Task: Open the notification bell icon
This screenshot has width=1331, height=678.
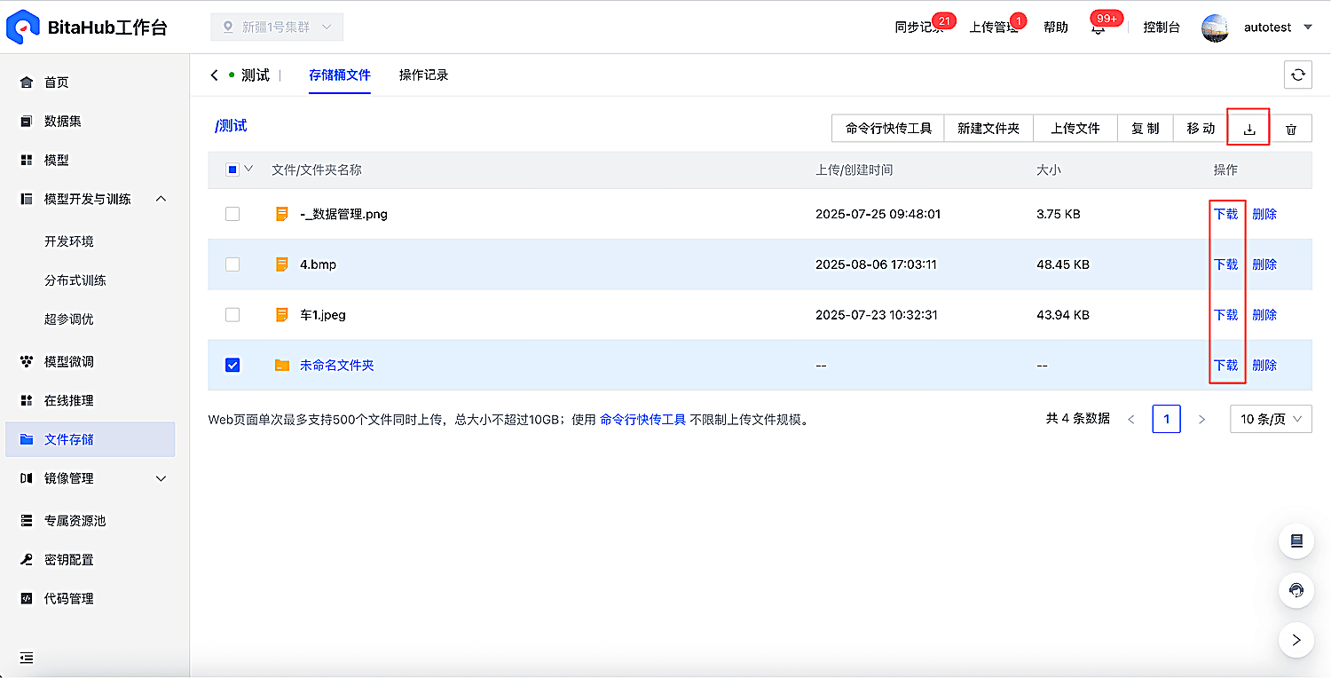Action: [x=1098, y=28]
